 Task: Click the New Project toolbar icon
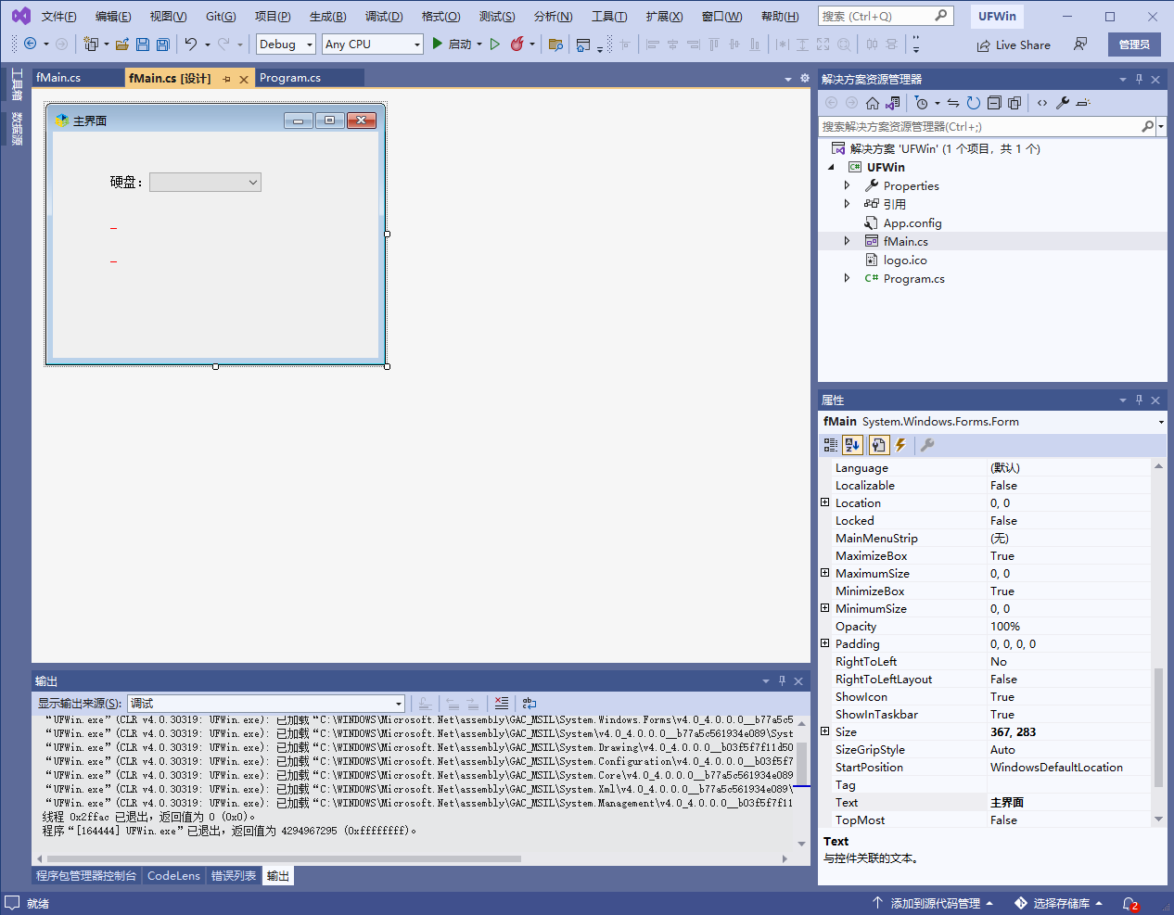coord(91,44)
